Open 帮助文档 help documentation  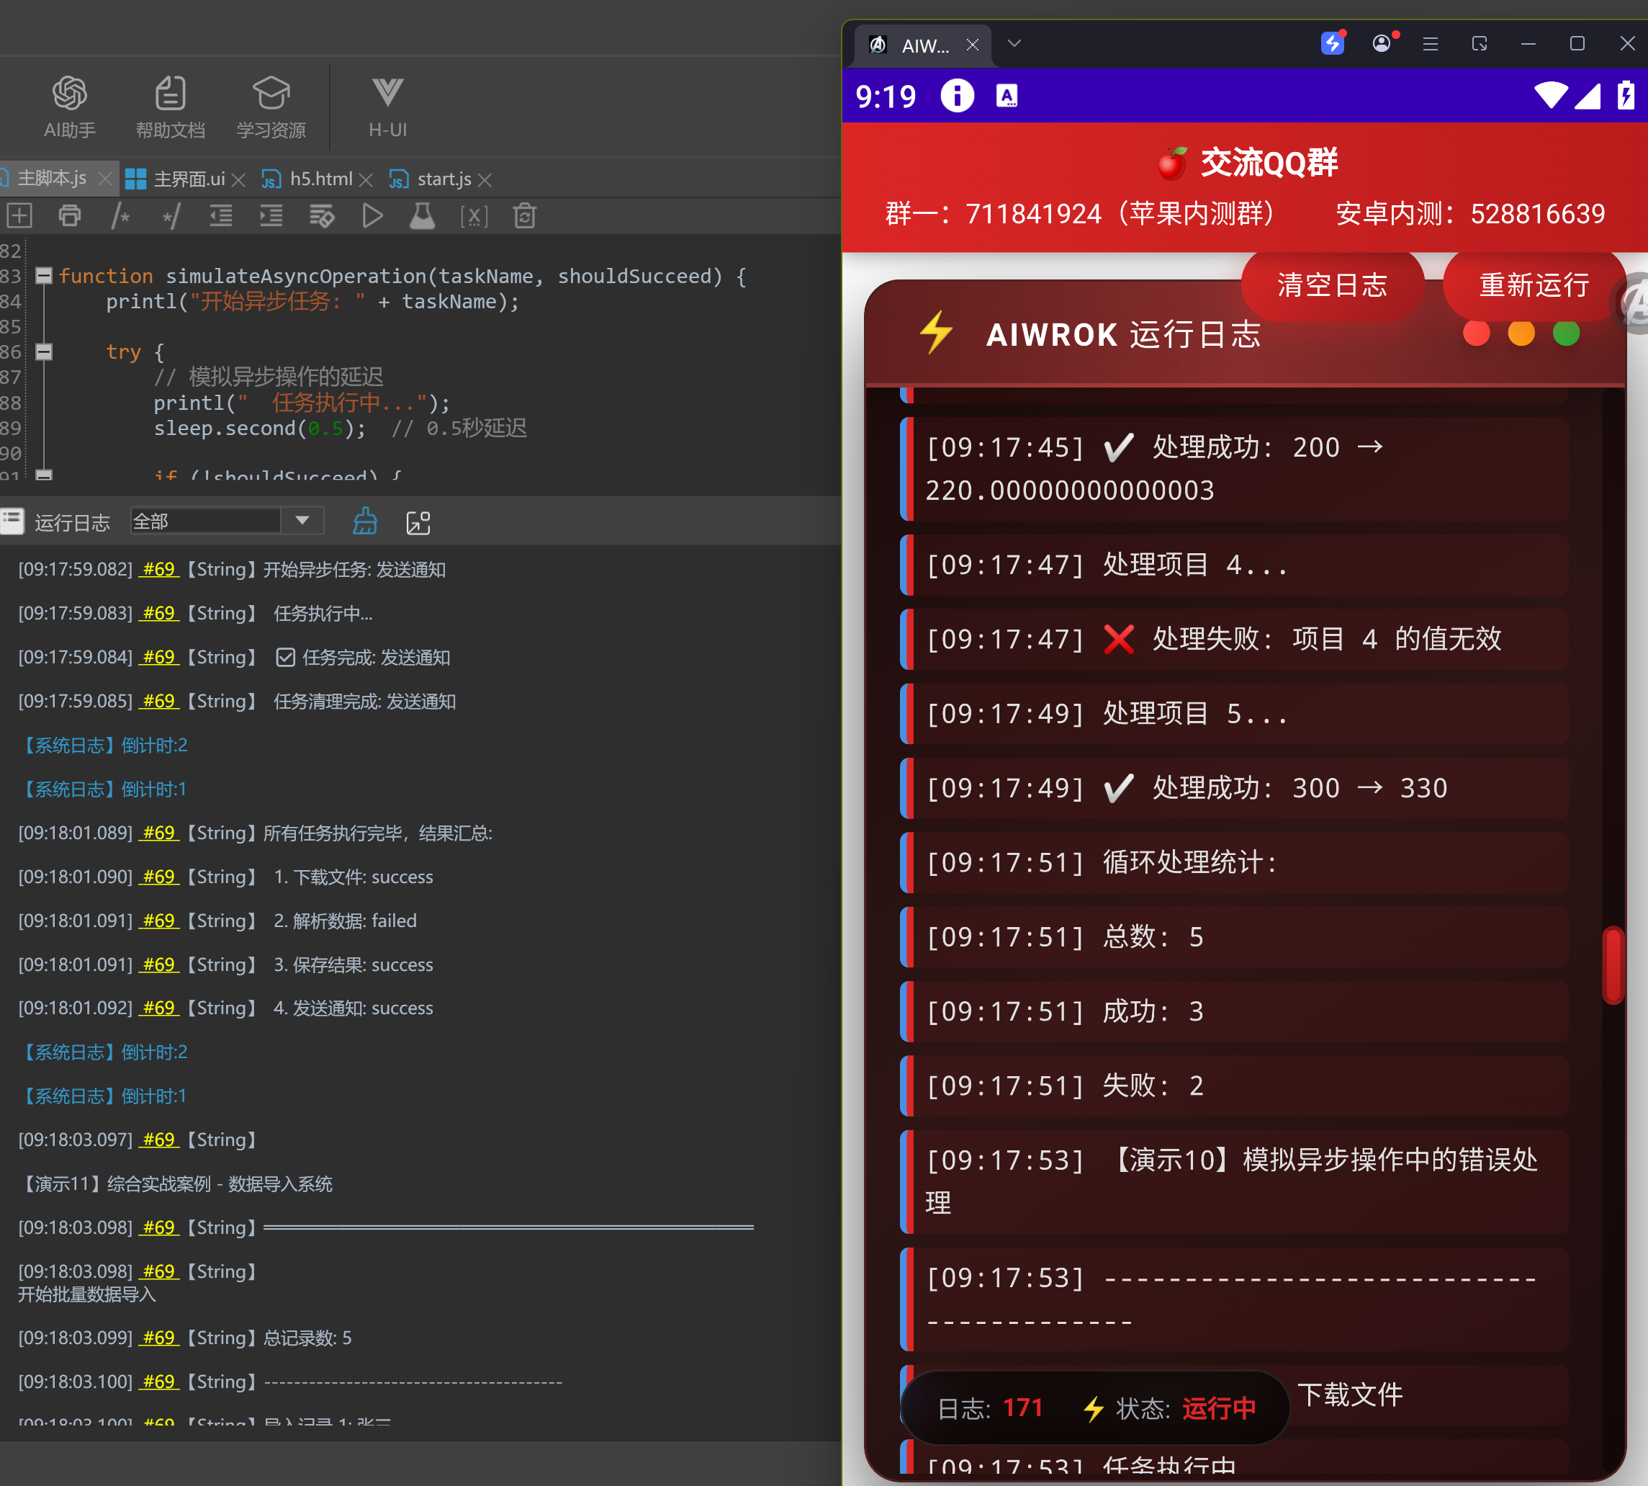tap(170, 107)
